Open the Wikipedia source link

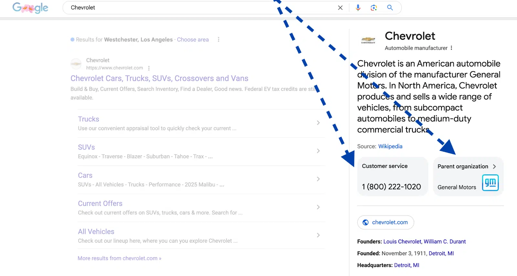(390, 146)
